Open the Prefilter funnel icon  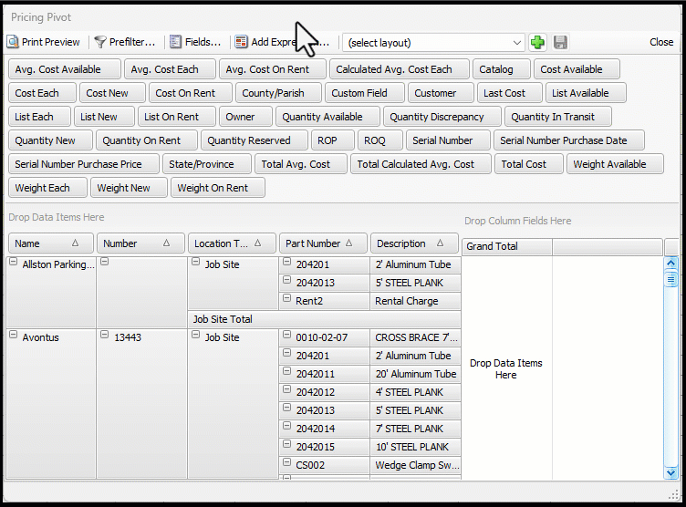100,42
